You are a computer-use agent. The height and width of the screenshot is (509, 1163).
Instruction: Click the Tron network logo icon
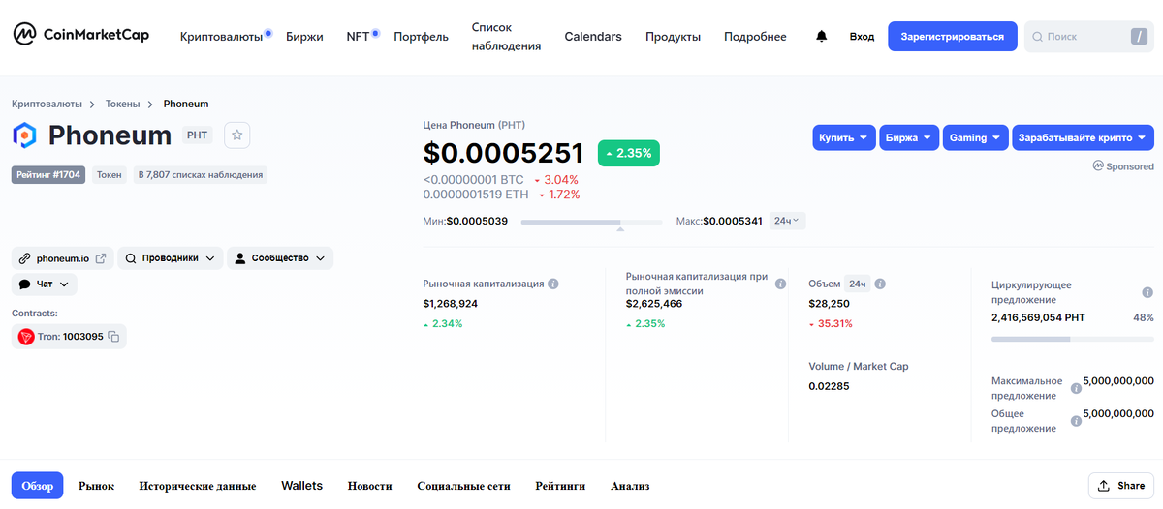pos(26,337)
